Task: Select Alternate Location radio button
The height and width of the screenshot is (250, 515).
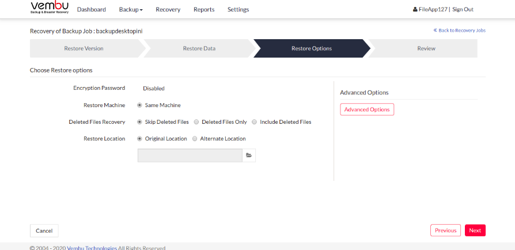Action: [195, 139]
